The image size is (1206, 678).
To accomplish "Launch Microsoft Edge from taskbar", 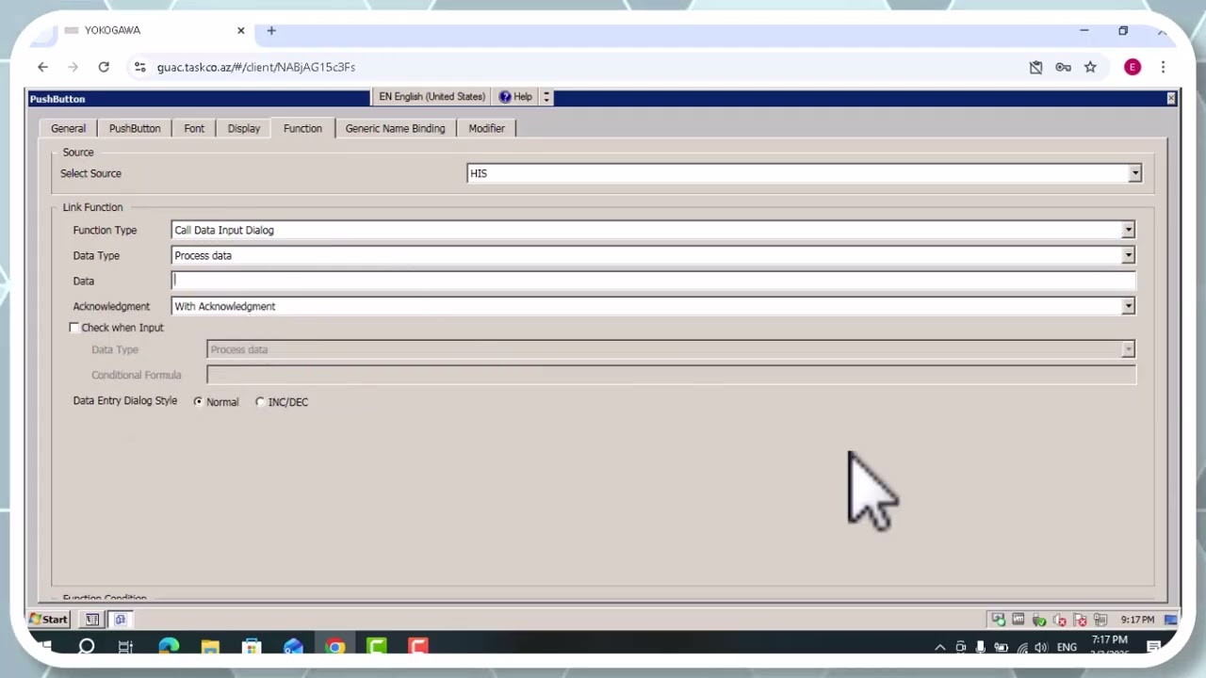I will 169,647.
